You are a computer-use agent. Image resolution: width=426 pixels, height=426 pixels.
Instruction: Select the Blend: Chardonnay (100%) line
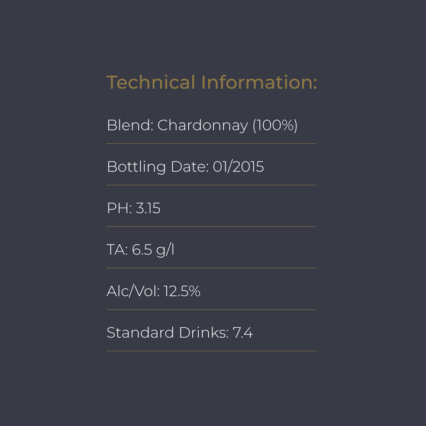pos(202,125)
